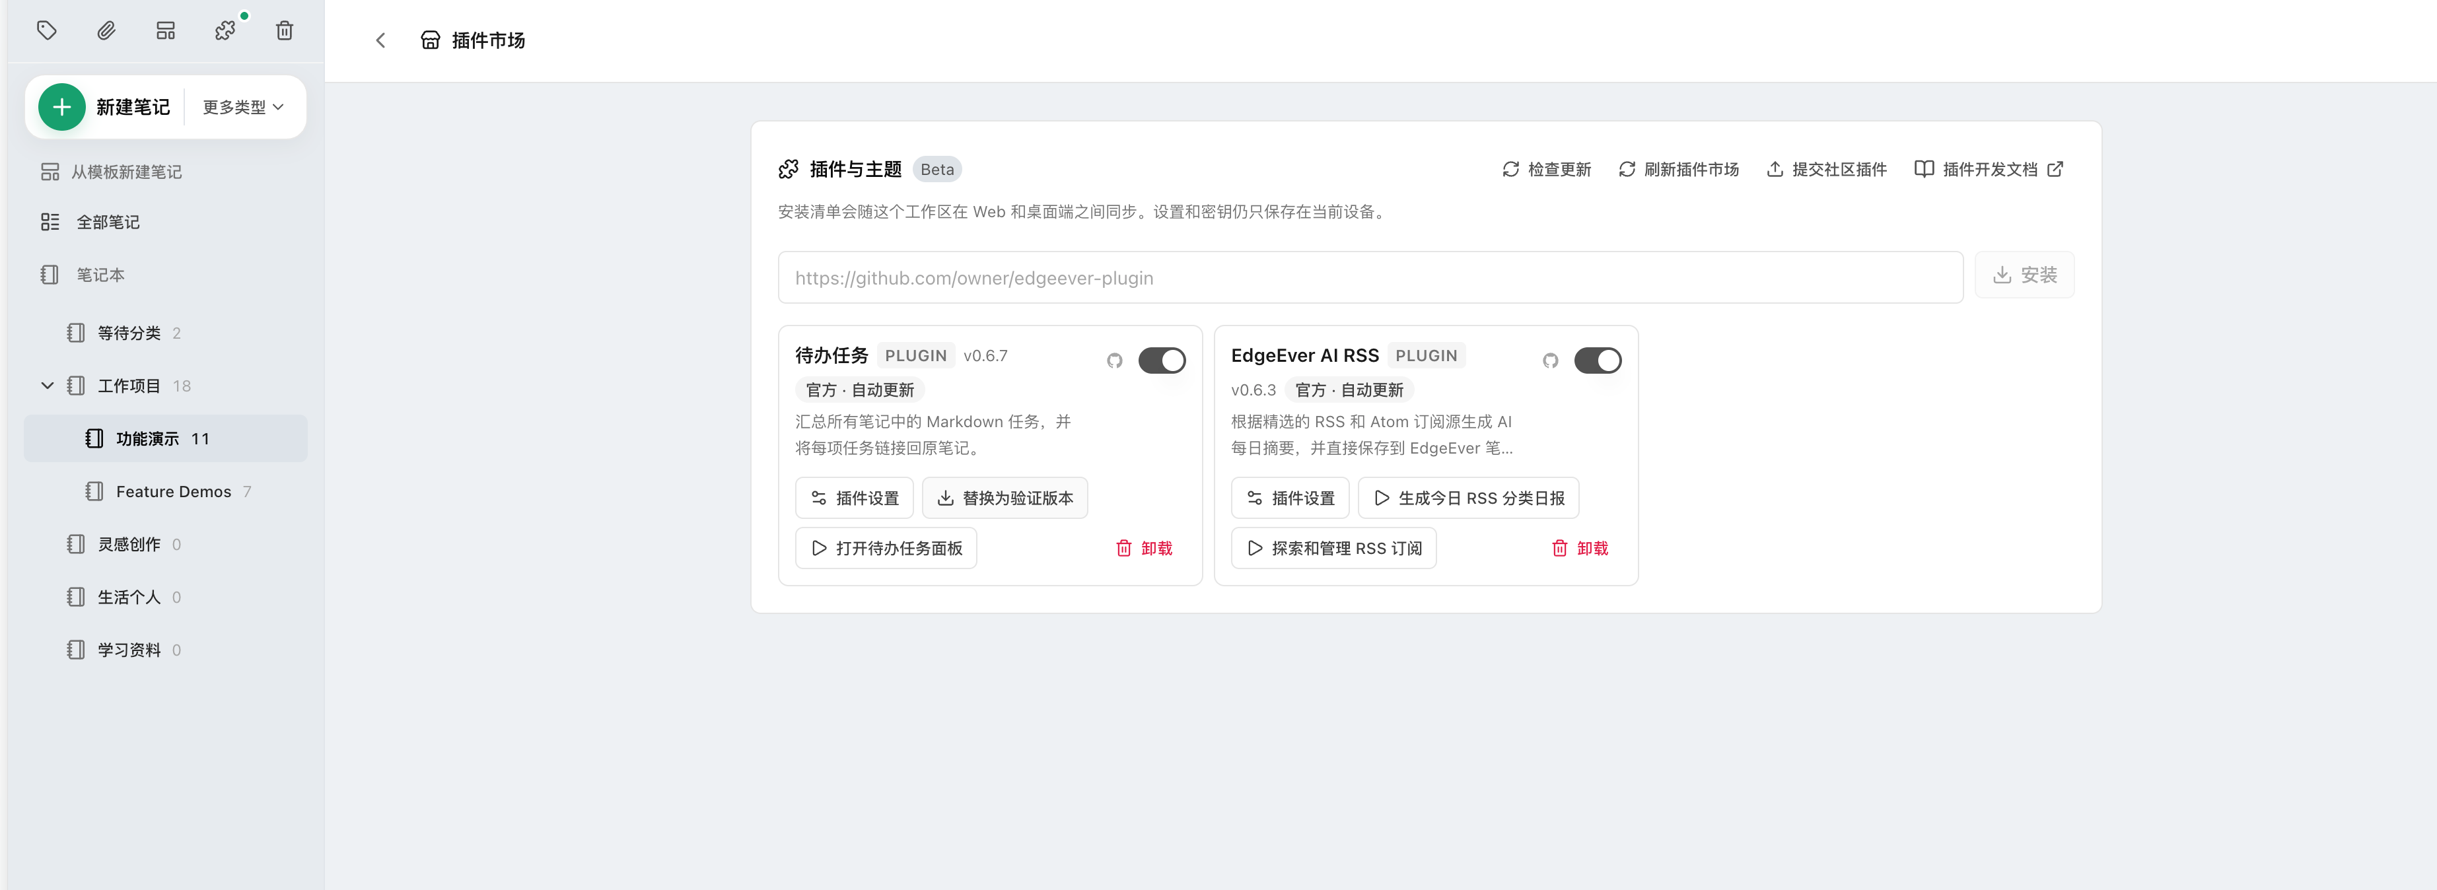Viewport: 2437px width, 890px height.
Task: Uninstall EdgeEver AI RSS via 卸载
Action: click(x=1580, y=549)
